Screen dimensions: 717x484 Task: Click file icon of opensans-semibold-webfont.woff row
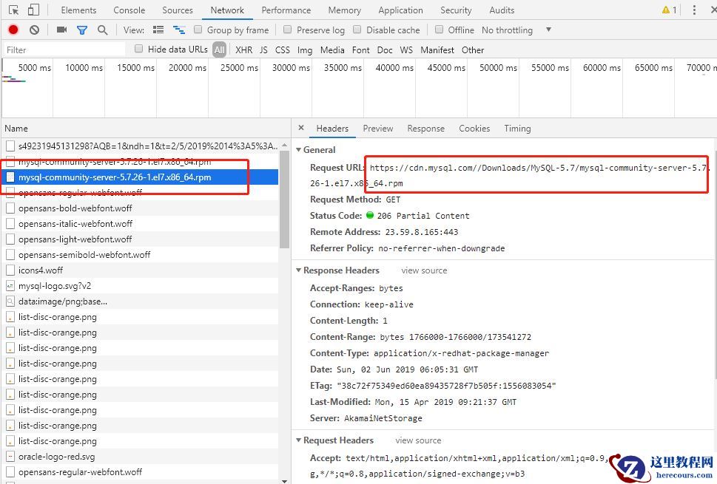click(x=10, y=255)
